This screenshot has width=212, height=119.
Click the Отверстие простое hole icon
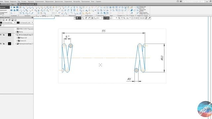pyautogui.click(x=138, y=7)
